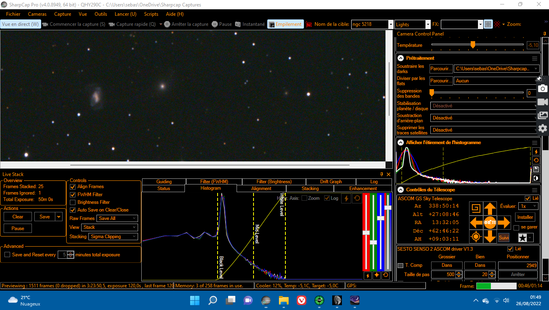Click the half-circle contrast icon beside right histogram
The image size is (549, 310).
tap(536, 178)
